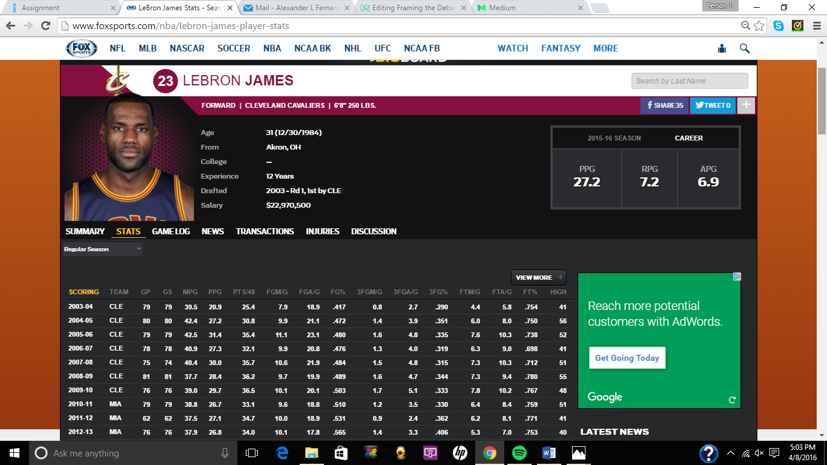The width and height of the screenshot is (827, 465).
Task: Open the Photos app on the taskbar
Action: 579,453
